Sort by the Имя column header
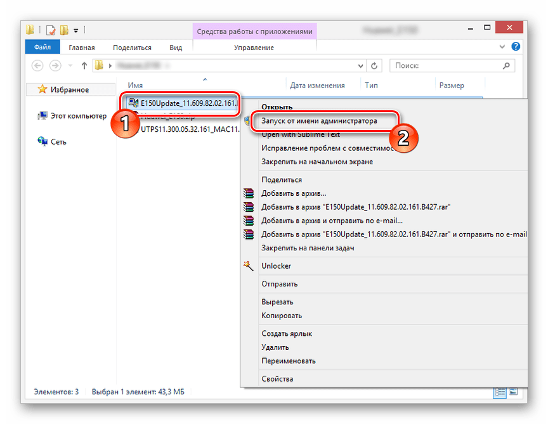 [135, 85]
